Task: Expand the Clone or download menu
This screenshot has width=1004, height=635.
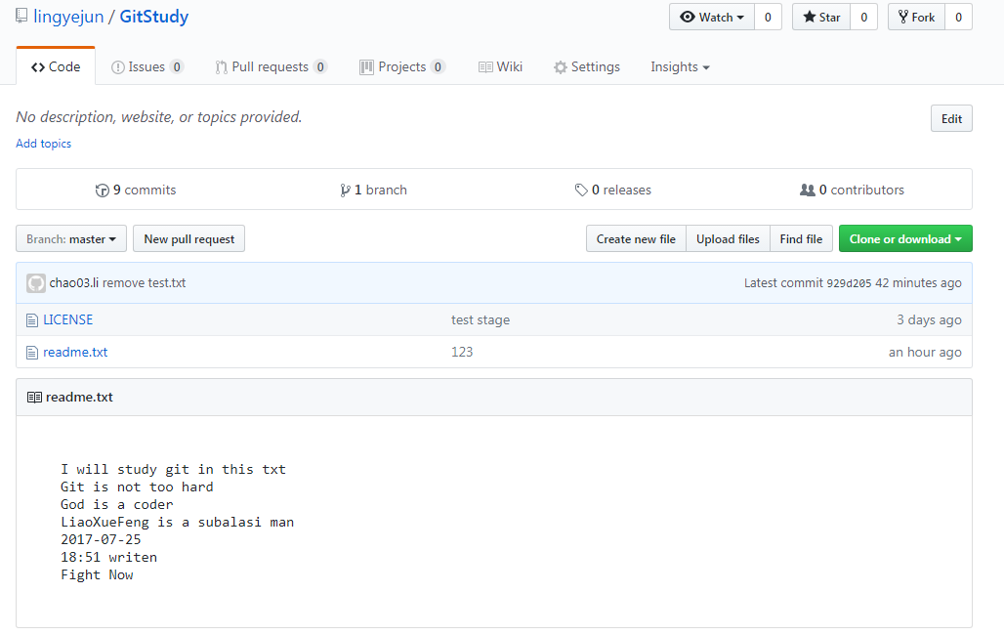Action: [x=905, y=239]
